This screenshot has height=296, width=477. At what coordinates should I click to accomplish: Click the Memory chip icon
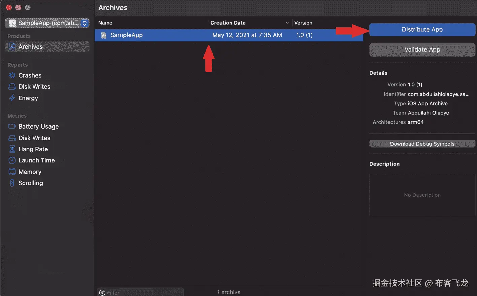coord(12,172)
